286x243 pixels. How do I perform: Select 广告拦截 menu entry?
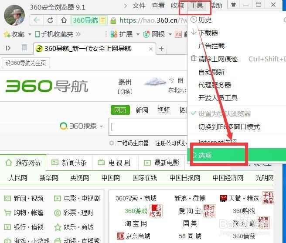[211, 46]
